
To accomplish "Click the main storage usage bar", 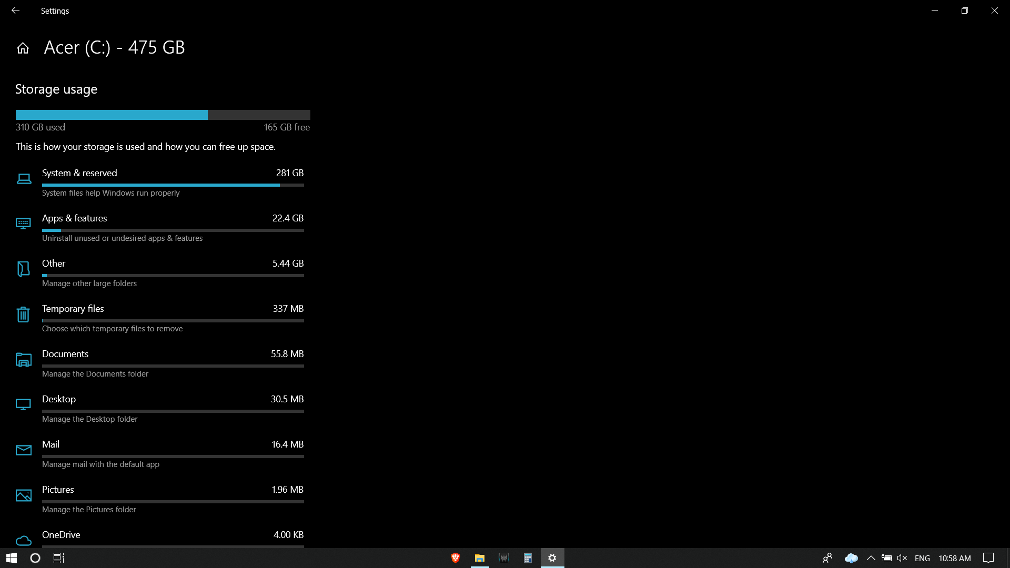I will coord(163,115).
